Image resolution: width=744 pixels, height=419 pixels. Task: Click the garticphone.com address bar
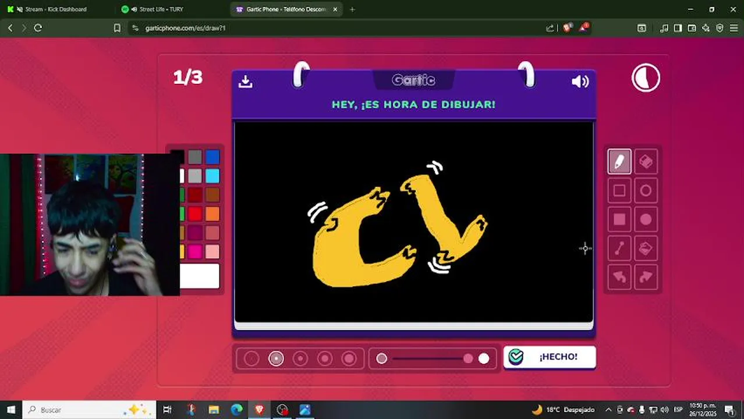pos(338,28)
